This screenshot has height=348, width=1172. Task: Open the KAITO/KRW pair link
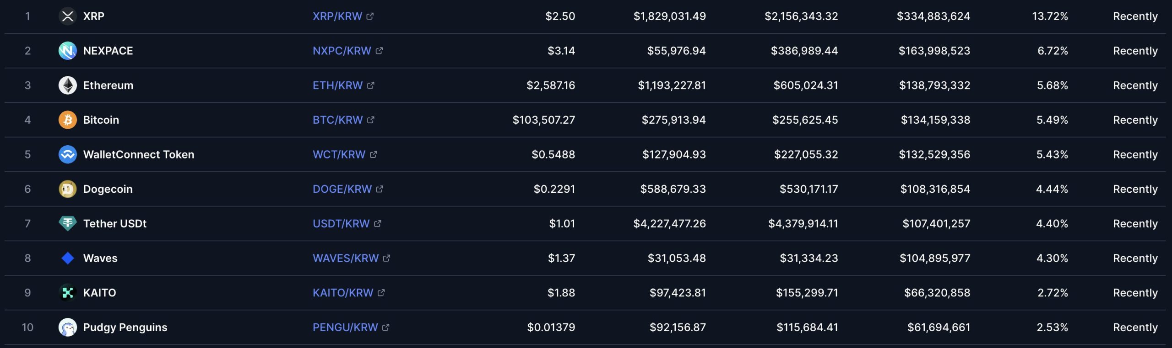(343, 293)
